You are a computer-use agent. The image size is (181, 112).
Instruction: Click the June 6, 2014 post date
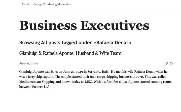[28, 63]
